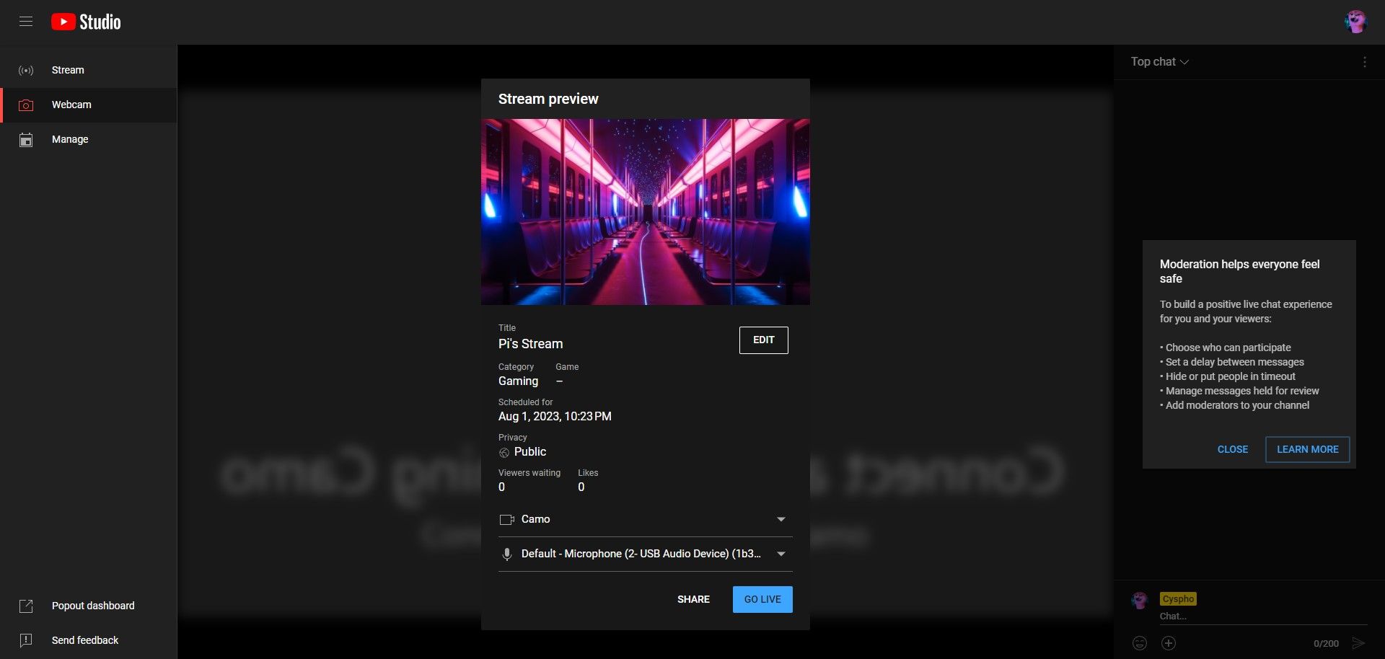Click the GO LIVE button
This screenshot has width=1385, height=659.
(x=762, y=599)
